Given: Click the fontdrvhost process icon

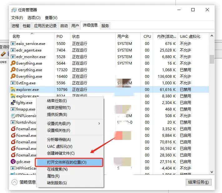Looking at the screenshot, I should (x=13, y=122).
